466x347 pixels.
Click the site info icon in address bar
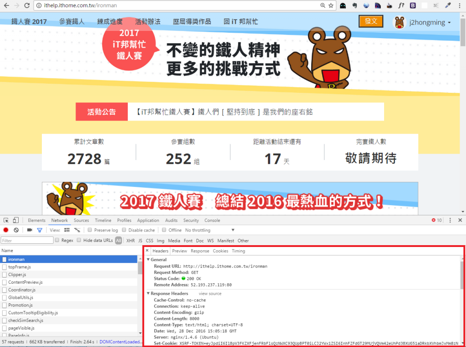tap(39, 5)
